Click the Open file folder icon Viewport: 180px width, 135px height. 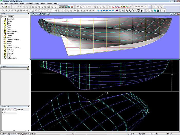[6, 7]
